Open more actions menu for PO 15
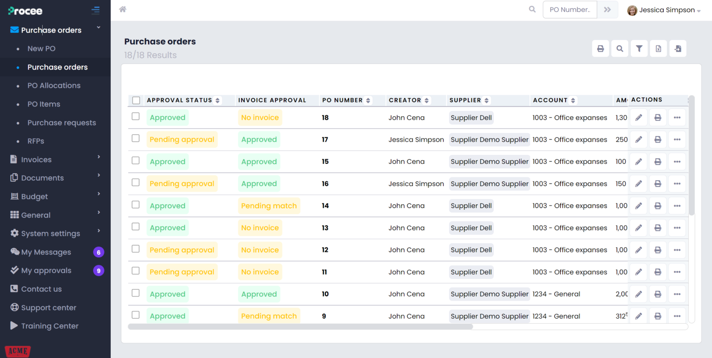712x358 pixels. (x=677, y=162)
